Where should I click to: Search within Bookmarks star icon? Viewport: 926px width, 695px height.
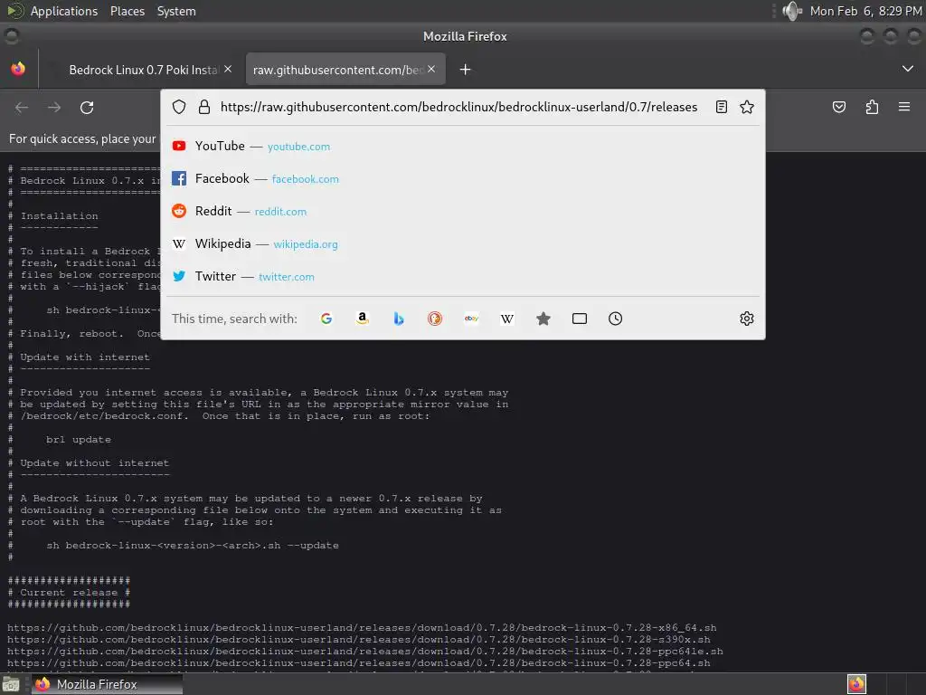tap(543, 319)
